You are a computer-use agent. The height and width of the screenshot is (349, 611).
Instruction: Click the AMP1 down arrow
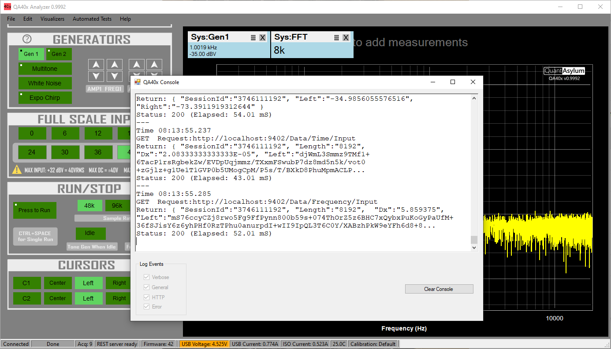(96, 76)
